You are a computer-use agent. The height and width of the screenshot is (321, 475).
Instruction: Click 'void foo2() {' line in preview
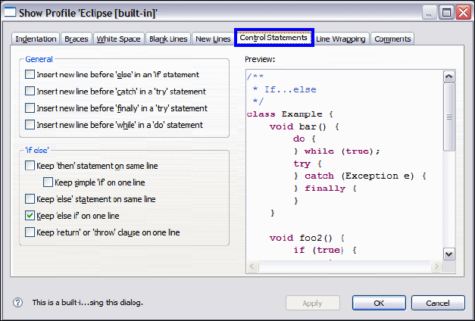point(307,238)
